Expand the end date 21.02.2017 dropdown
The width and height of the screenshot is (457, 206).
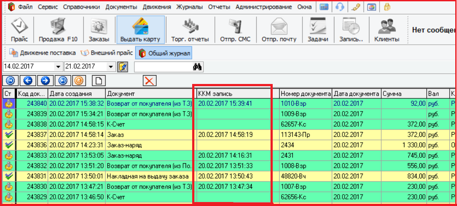[111, 66]
